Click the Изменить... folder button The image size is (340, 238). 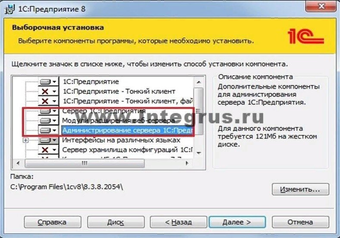click(x=300, y=189)
